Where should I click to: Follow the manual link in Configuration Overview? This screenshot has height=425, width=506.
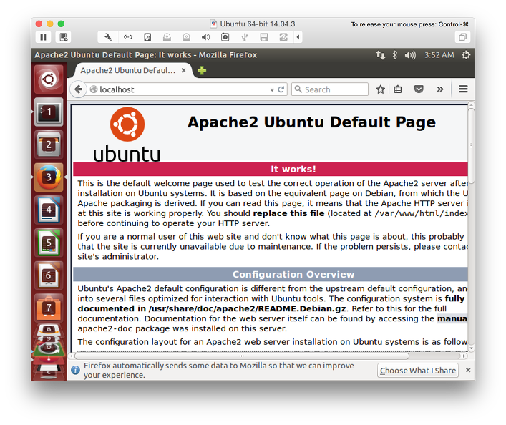pyautogui.click(x=452, y=319)
